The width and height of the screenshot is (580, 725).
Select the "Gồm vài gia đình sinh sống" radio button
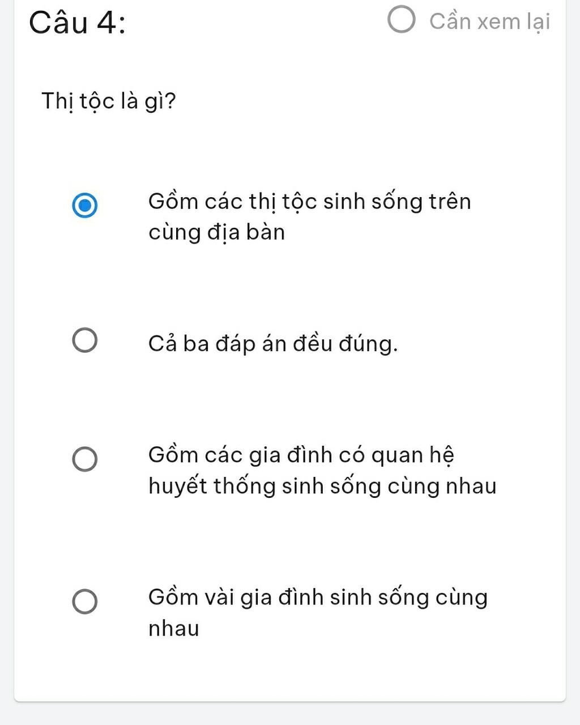coord(85,601)
